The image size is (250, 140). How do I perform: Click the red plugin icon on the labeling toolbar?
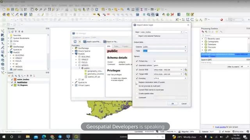click(221, 20)
